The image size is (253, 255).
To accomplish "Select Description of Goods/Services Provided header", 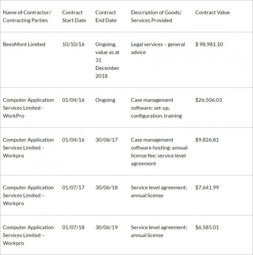I will 156,16.
